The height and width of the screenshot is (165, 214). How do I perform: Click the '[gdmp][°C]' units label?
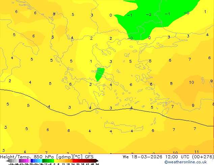coord(70,157)
